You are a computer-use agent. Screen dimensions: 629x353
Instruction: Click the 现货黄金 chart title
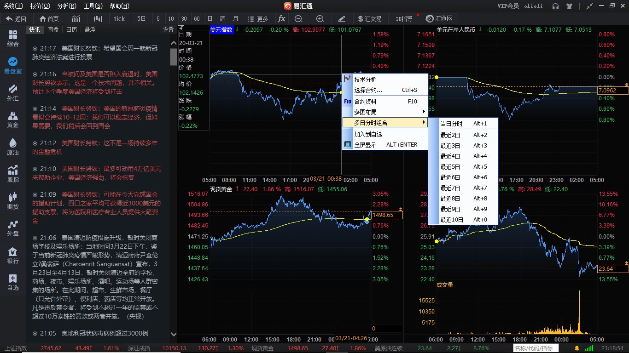point(221,189)
